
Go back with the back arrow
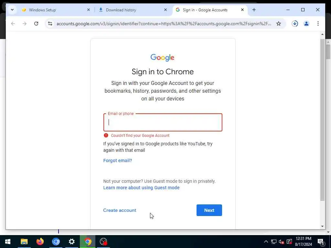(13, 23)
